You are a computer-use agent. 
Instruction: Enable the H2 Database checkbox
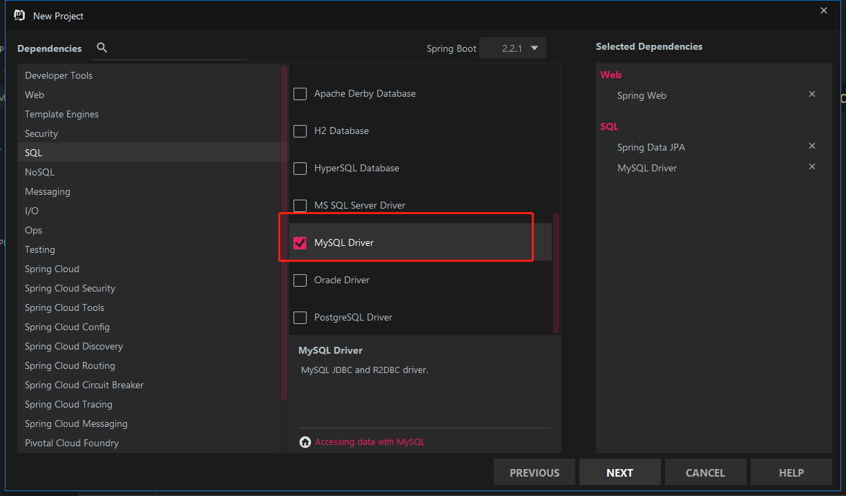[300, 131]
